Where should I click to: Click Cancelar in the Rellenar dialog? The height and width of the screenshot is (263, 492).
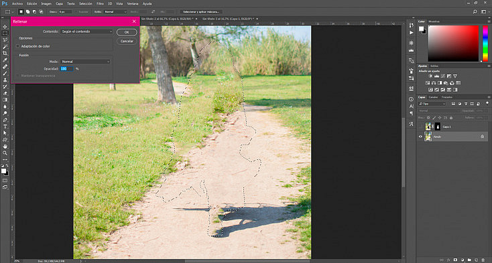(127, 41)
